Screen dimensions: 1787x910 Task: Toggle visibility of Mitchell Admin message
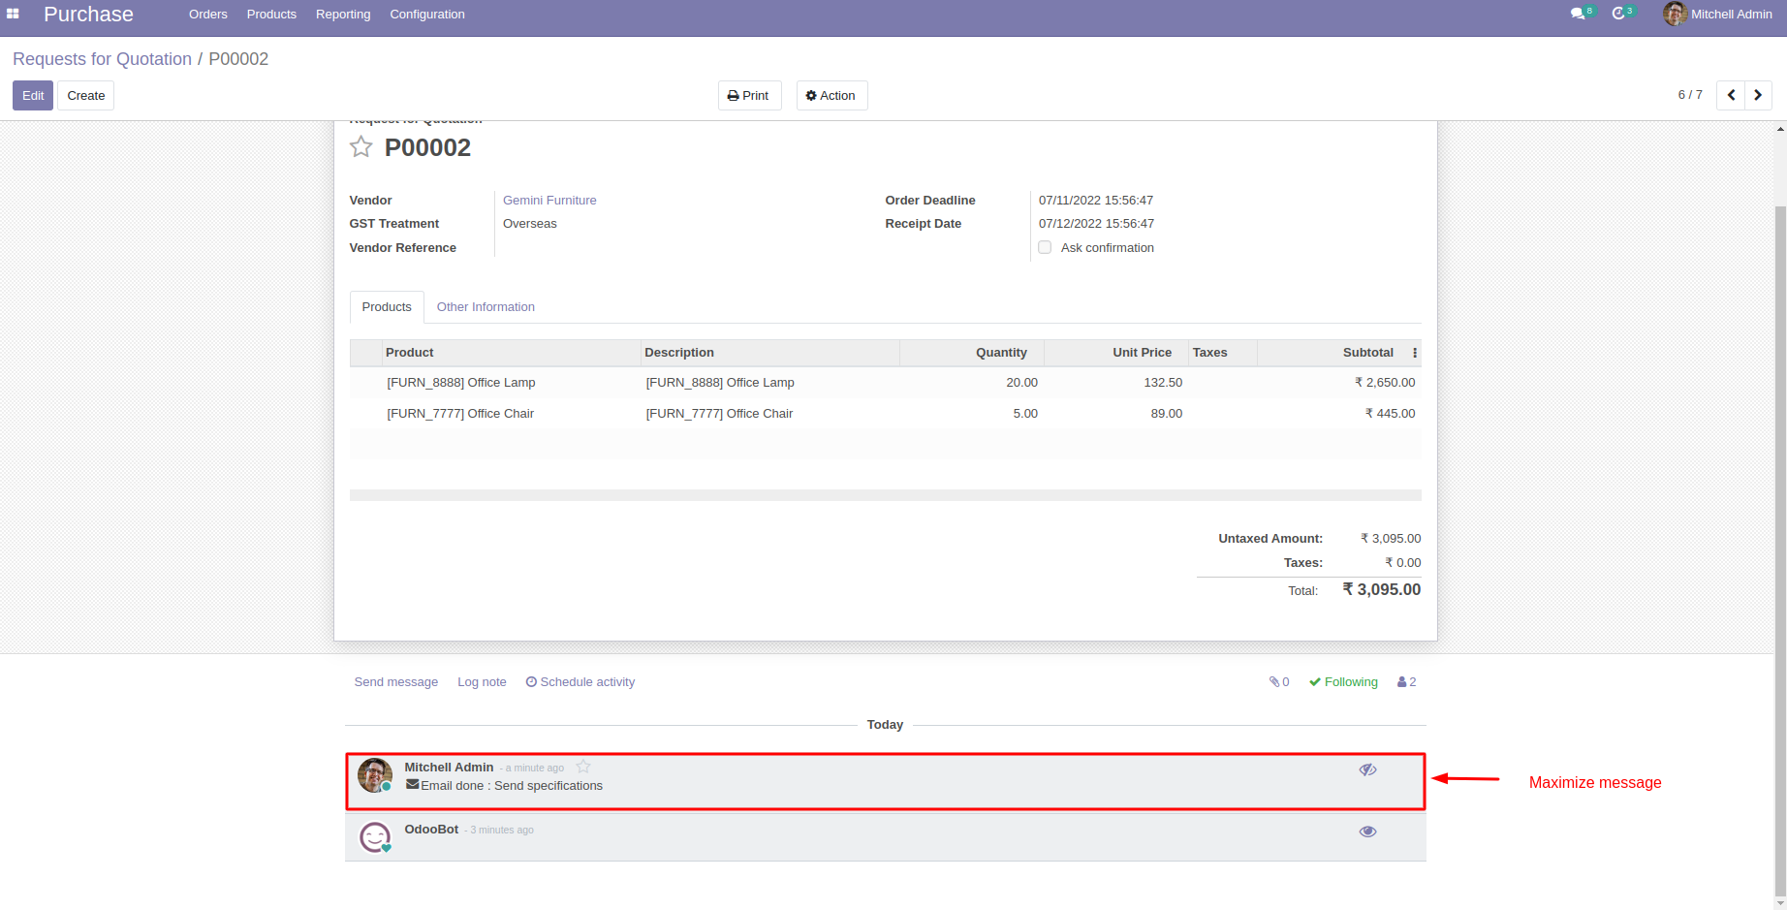click(x=1367, y=769)
